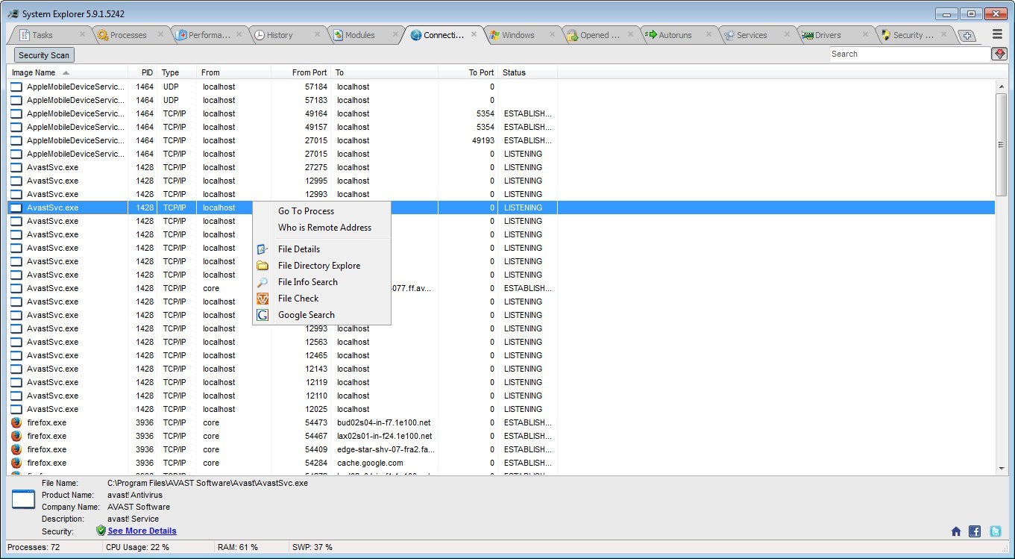This screenshot has height=559, width=1015.
Task: Choose File Directory Explore folder item
Action: pos(321,266)
